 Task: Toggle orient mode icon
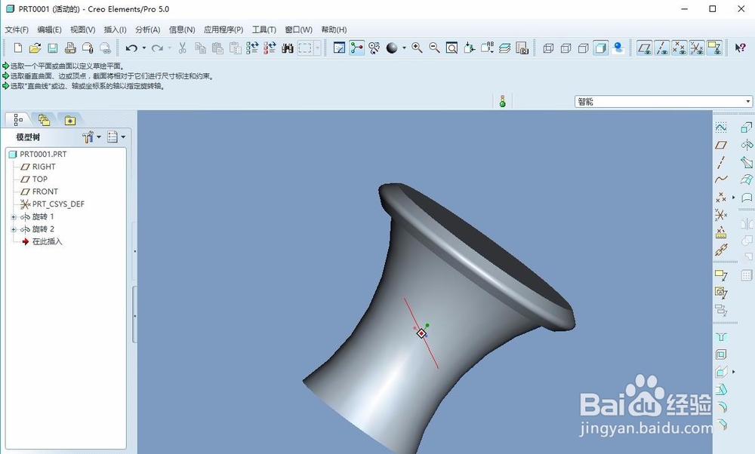point(374,48)
